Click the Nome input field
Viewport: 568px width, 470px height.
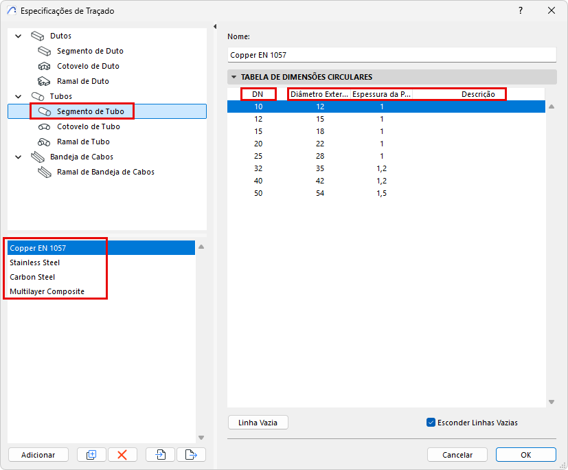click(x=392, y=55)
